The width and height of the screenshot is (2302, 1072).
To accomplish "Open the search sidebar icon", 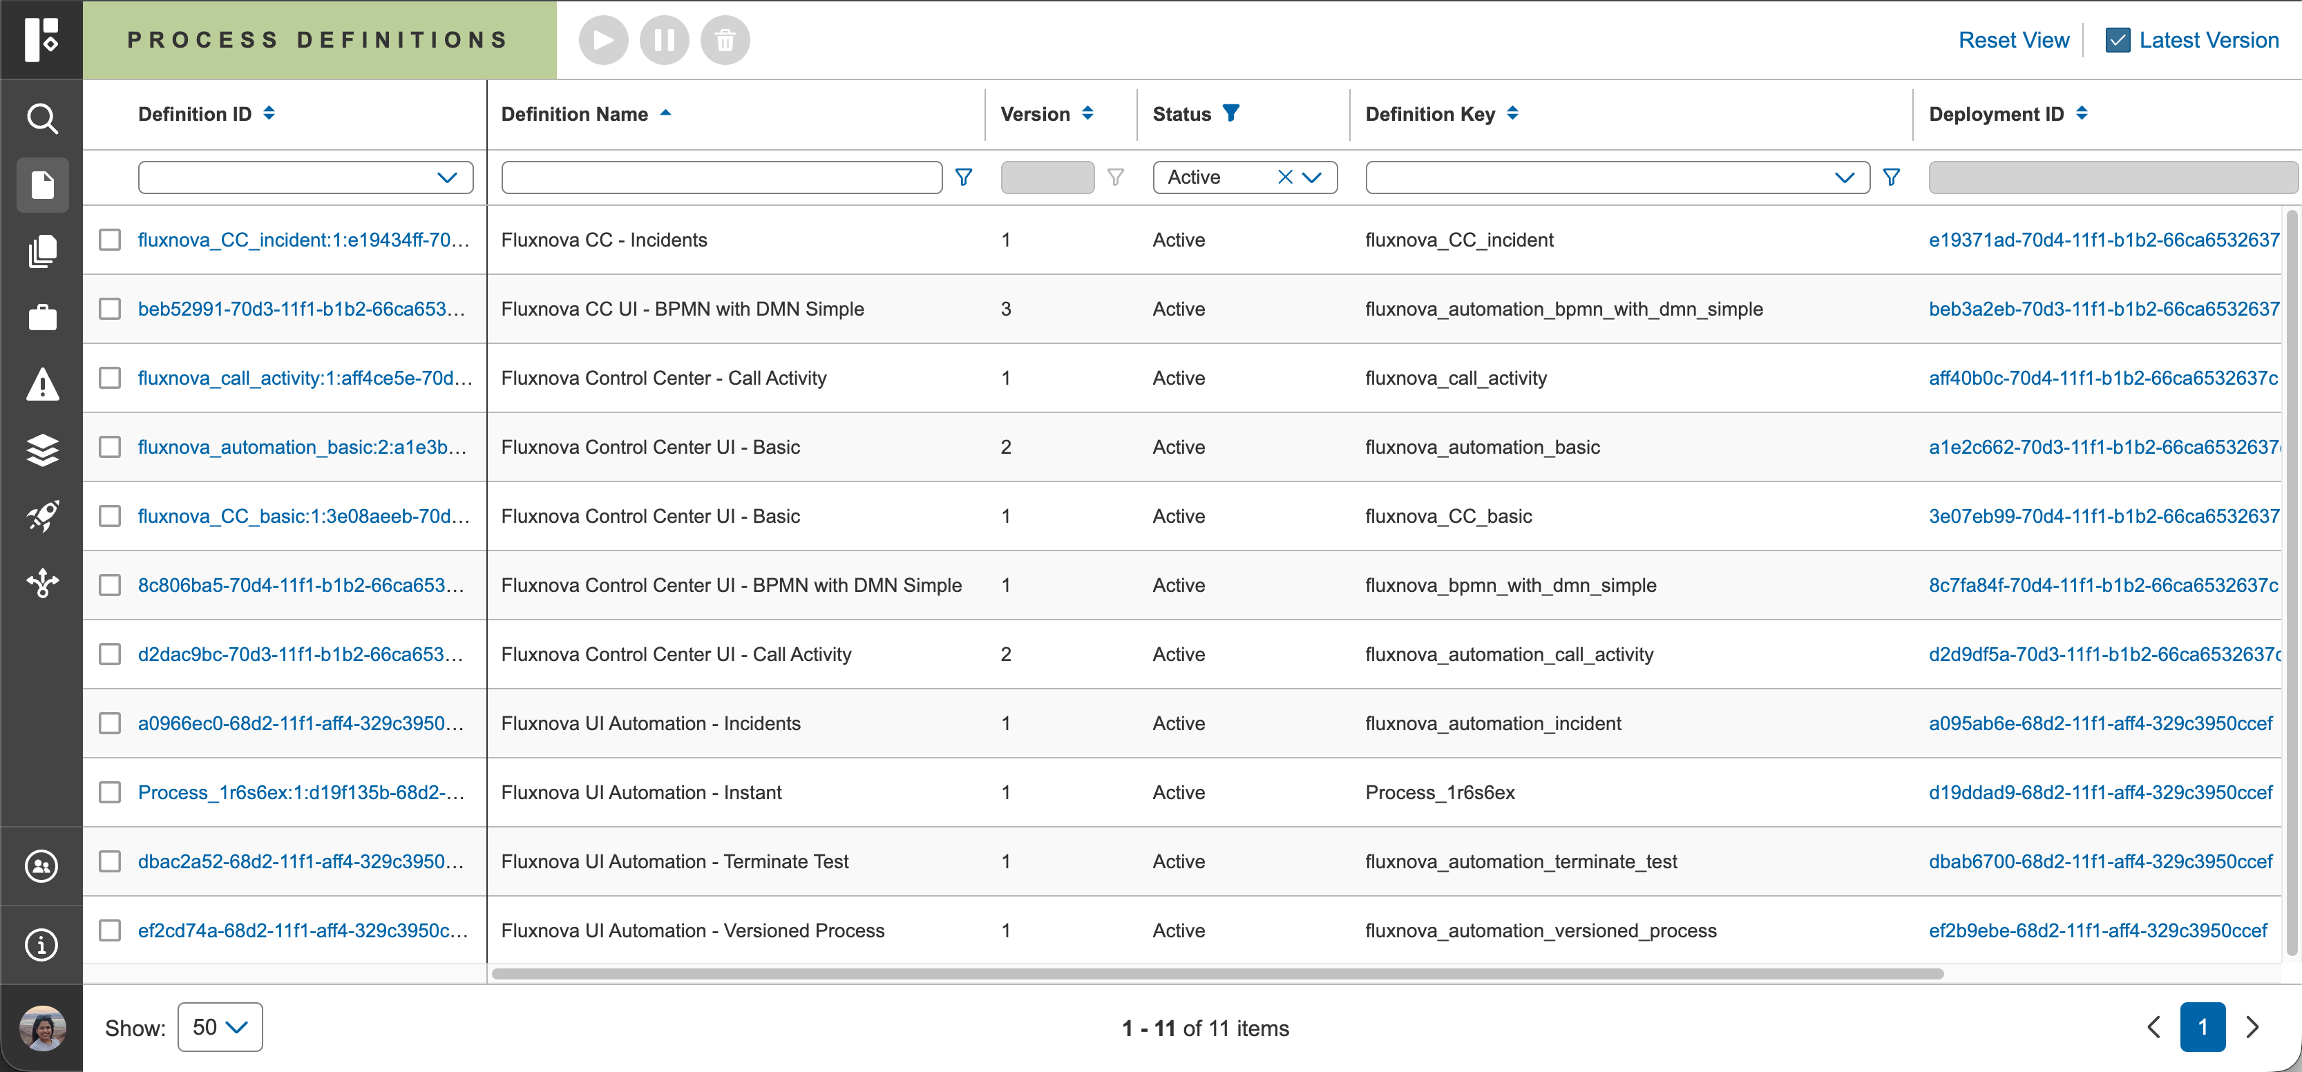I will click(42, 118).
